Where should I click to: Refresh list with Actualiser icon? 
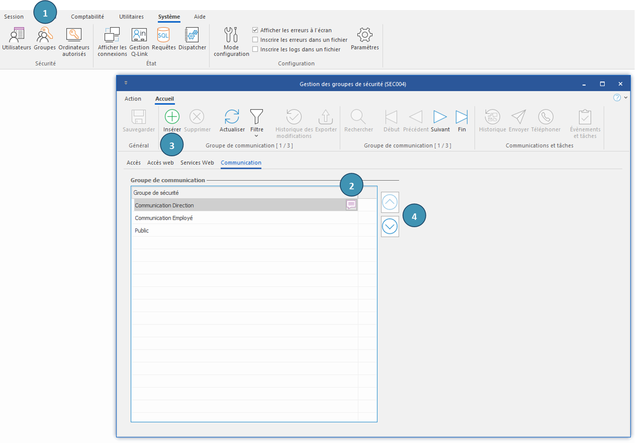coord(232,117)
